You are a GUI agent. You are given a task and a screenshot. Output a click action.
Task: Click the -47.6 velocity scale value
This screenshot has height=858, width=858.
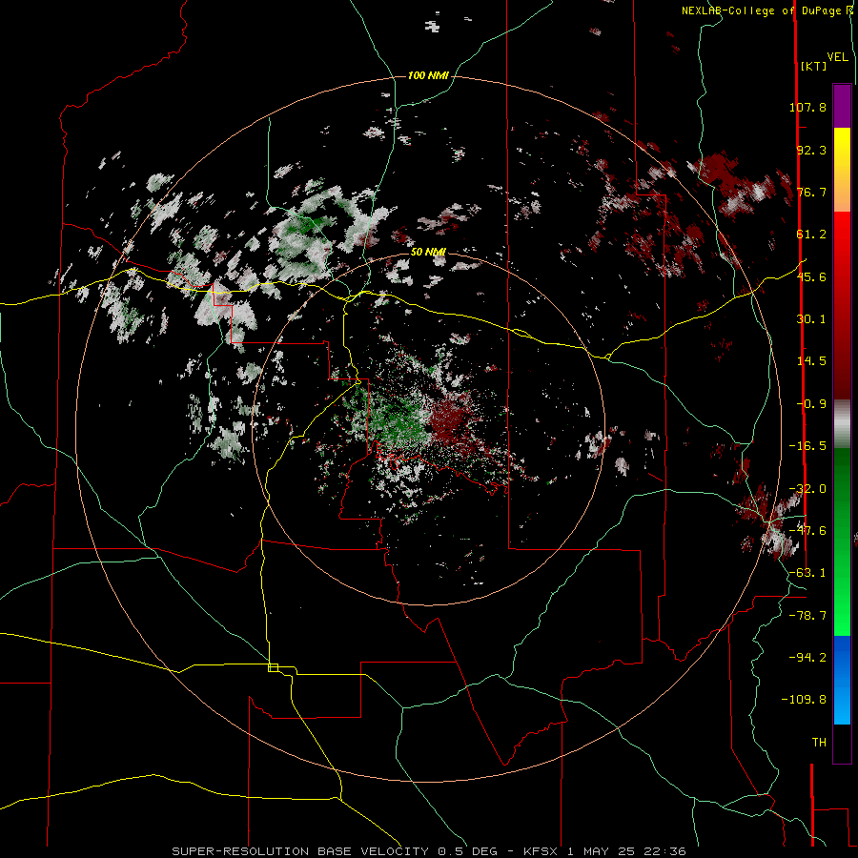tap(807, 531)
